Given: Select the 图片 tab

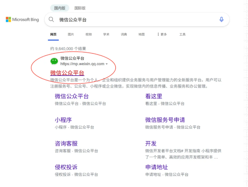Looking at the screenshot, I should point(71,34).
